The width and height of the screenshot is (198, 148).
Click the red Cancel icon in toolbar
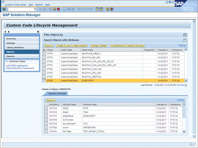click(58, 9)
